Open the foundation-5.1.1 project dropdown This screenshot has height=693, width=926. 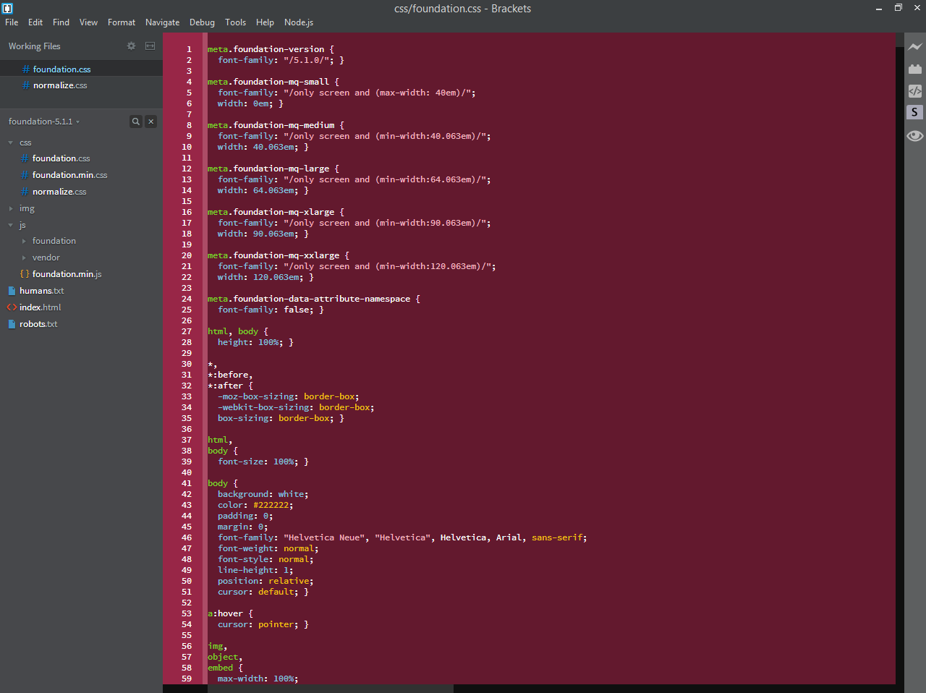point(44,122)
